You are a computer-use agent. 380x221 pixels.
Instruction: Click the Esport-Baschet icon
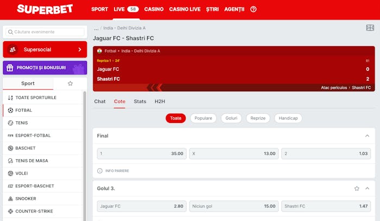(10, 186)
